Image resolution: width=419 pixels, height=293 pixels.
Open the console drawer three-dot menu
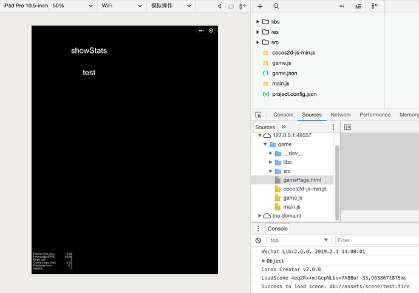click(x=258, y=229)
